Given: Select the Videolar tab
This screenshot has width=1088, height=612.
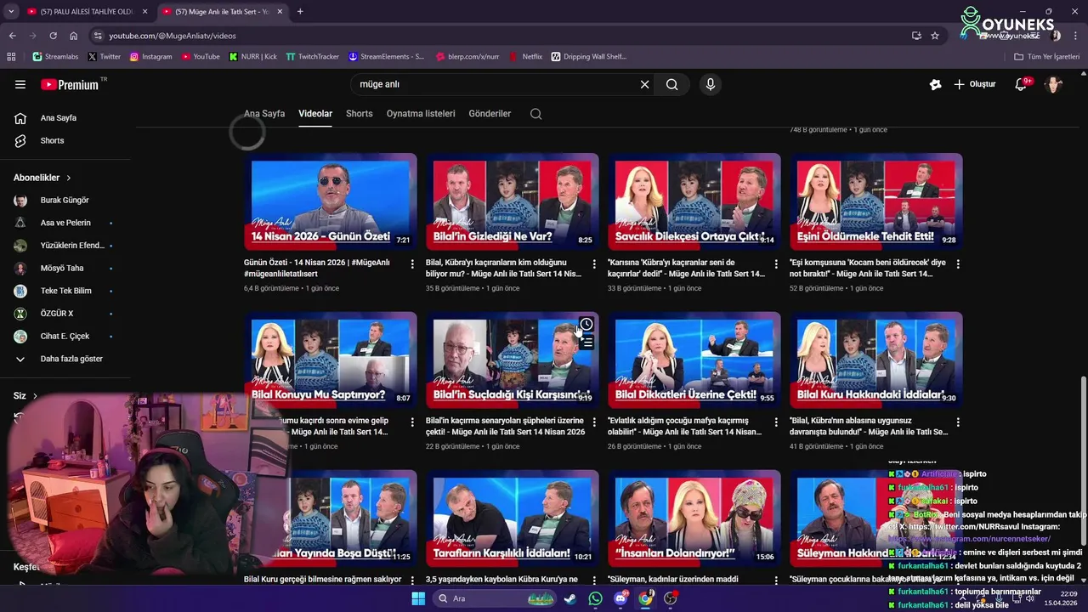Looking at the screenshot, I should (315, 113).
